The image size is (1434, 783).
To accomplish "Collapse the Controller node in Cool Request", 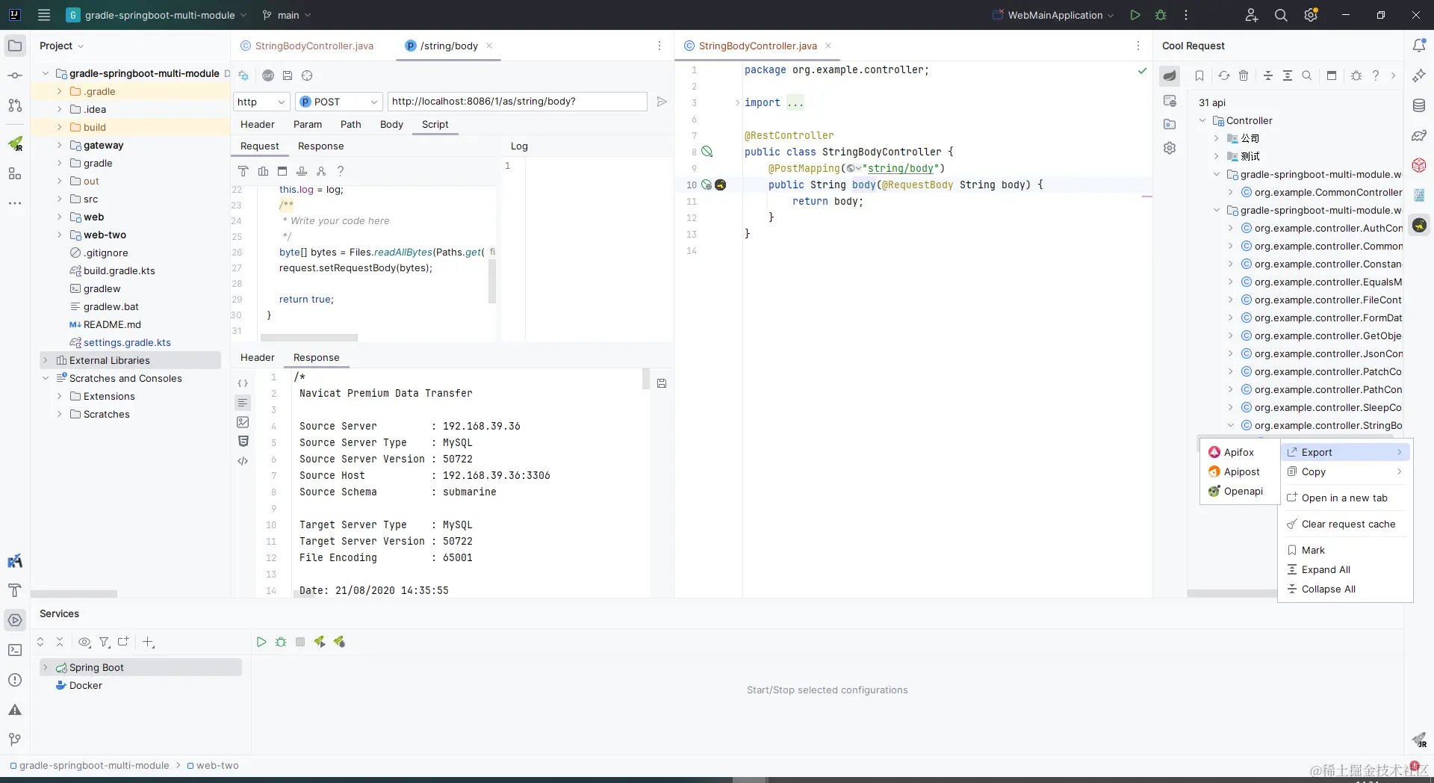I will [1202, 120].
